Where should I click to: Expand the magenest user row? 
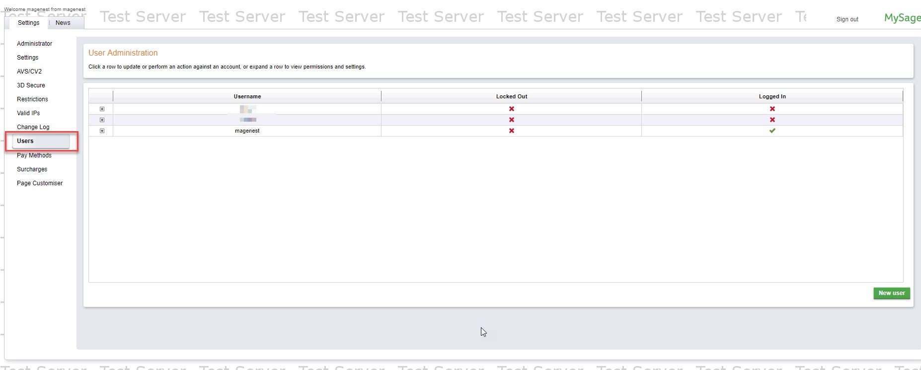click(102, 131)
